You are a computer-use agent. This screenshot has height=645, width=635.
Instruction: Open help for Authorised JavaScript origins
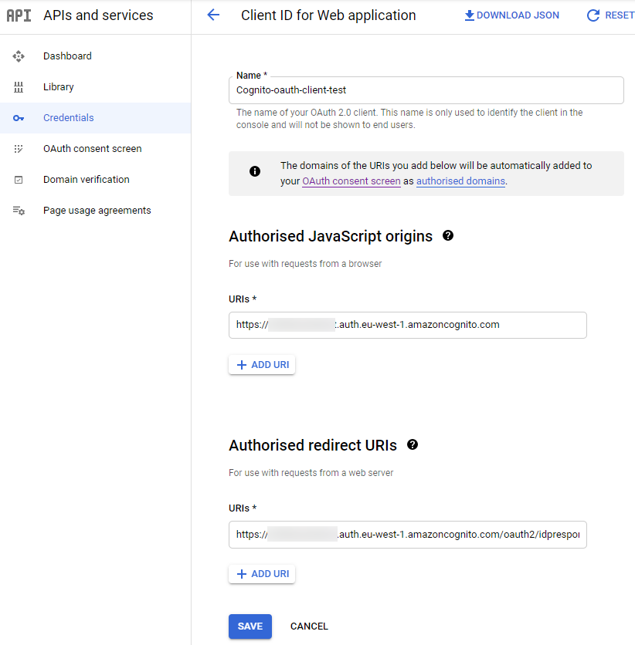pyautogui.click(x=448, y=236)
